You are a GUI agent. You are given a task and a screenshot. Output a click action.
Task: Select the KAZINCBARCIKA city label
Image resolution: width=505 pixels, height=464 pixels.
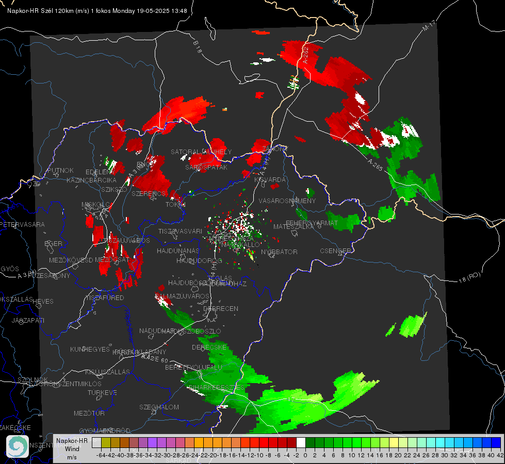tap(91, 180)
